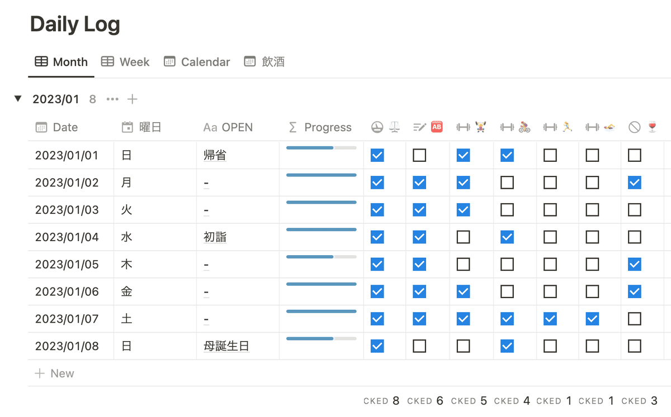Click the CKED 8 column total

pos(381,401)
